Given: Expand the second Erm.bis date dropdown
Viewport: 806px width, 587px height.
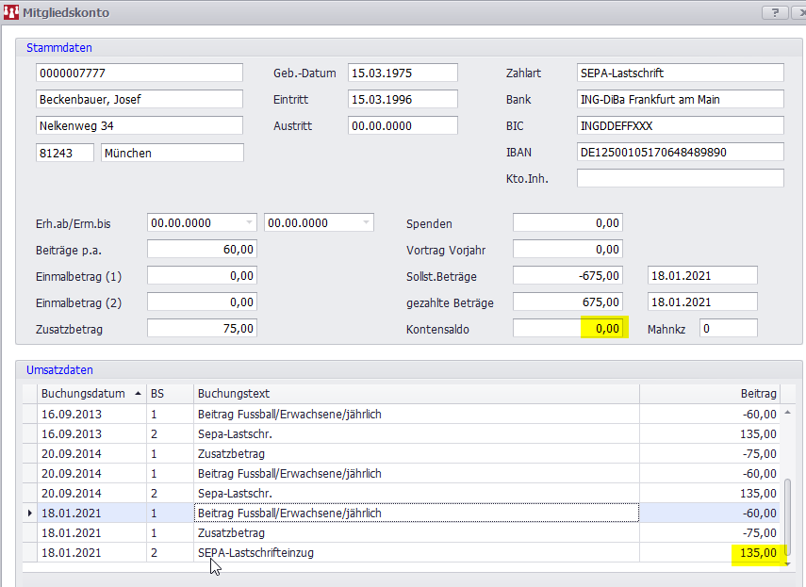Looking at the screenshot, I should (366, 223).
